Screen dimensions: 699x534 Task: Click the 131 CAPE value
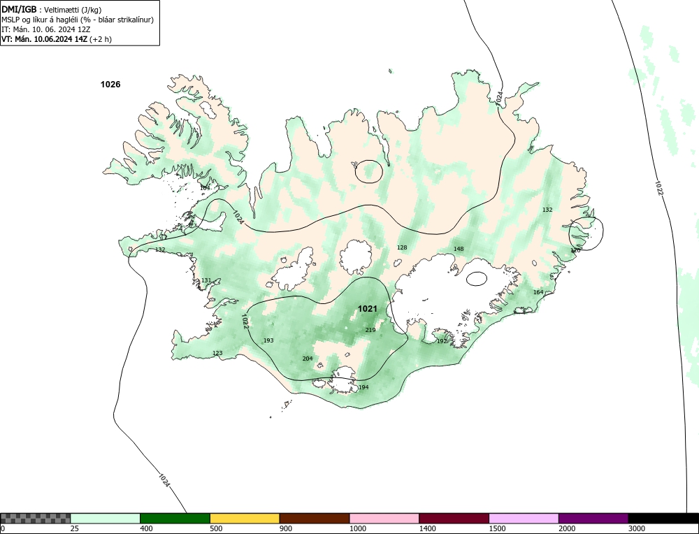click(206, 280)
